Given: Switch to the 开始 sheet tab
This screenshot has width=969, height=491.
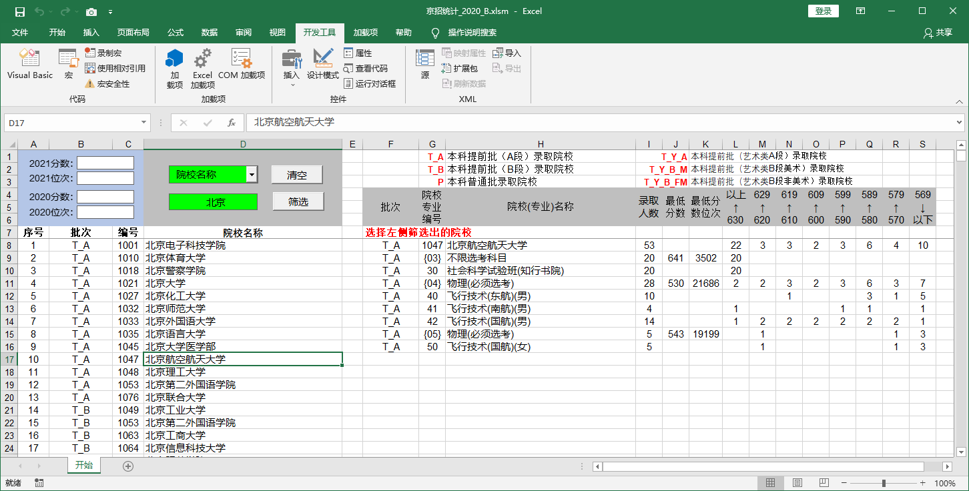Looking at the screenshot, I should 84,466.
